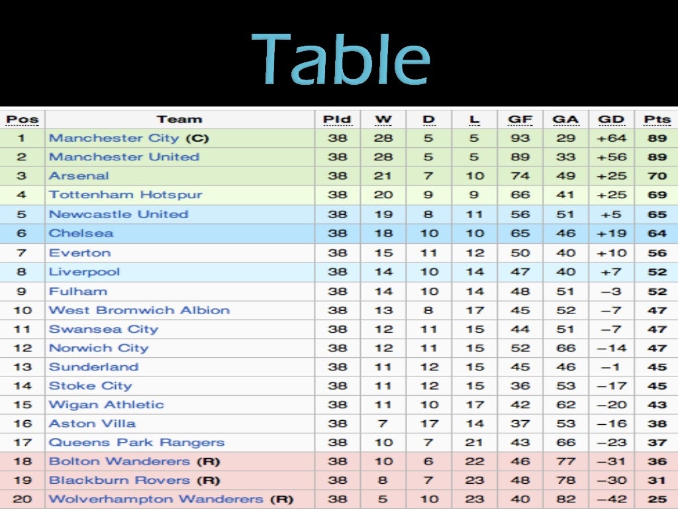Open the Manchester City team link

114,138
